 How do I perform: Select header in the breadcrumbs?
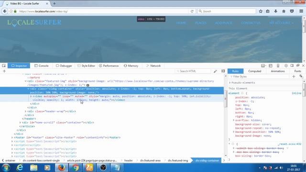pos(129,161)
